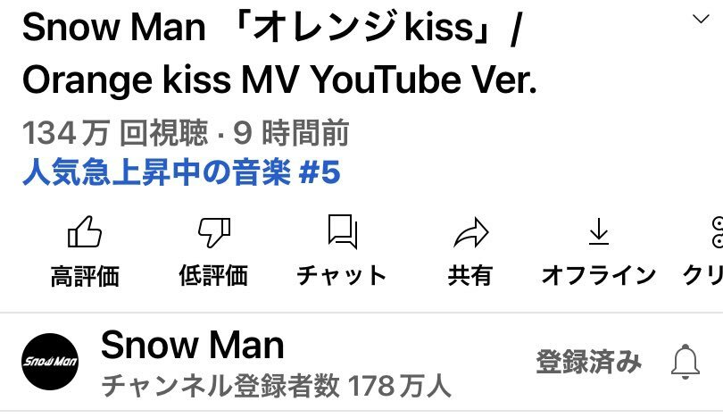Select the 高評価 label
Viewport: 723px width, 418px height.
[x=85, y=276]
